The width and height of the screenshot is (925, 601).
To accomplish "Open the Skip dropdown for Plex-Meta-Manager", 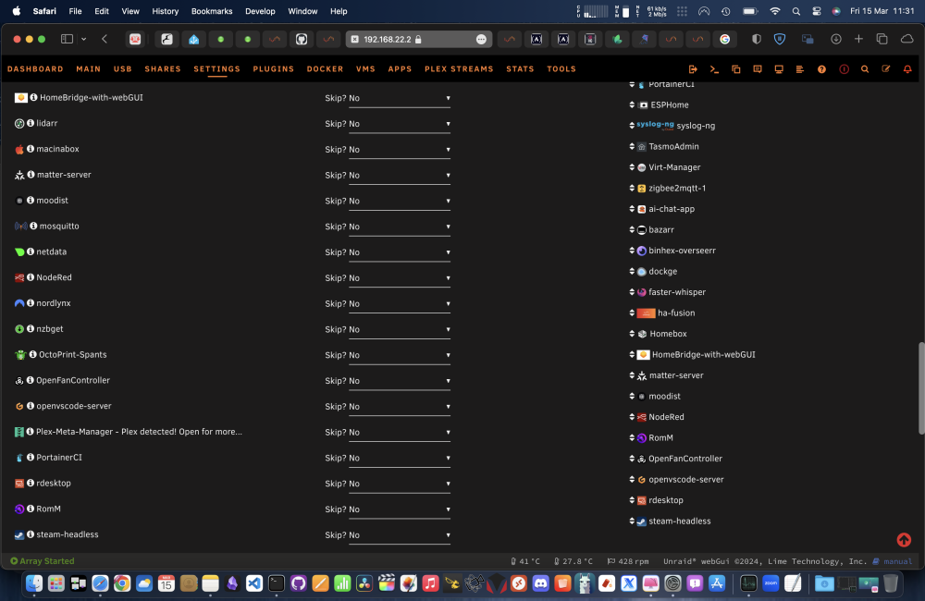I will tap(400, 433).
